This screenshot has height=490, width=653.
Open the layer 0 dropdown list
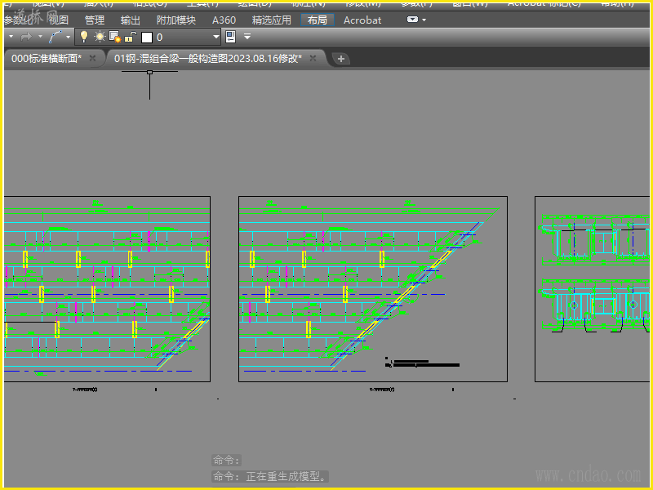pyautogui.click(x=215, y=37)
